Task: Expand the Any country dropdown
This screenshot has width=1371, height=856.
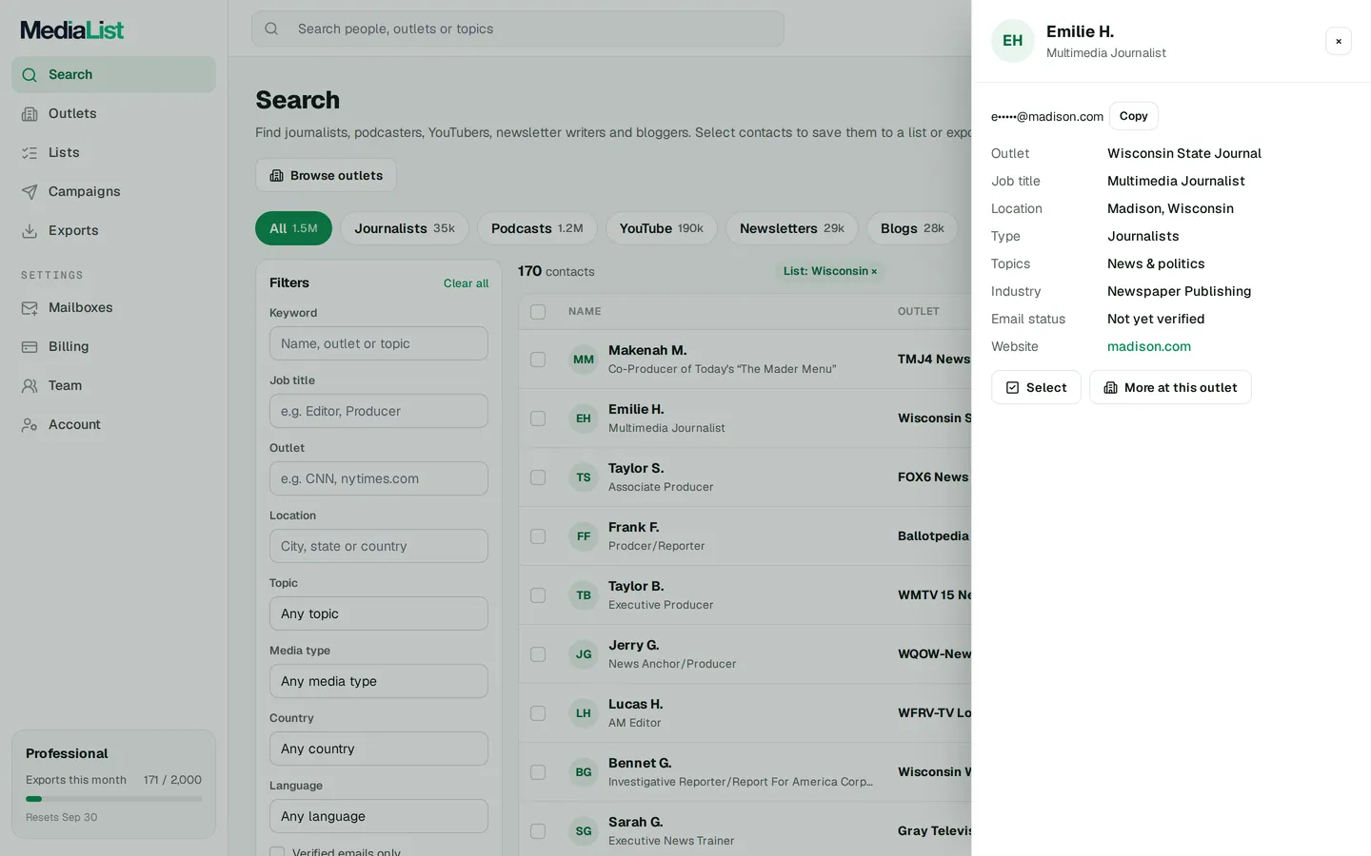Action: (379, 749)
